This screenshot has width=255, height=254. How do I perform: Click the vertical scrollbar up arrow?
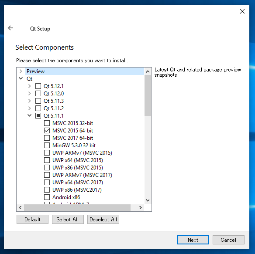coord(148,71)
